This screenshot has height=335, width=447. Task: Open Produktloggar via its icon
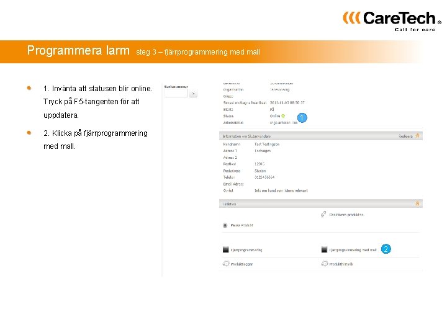[226, 264]
